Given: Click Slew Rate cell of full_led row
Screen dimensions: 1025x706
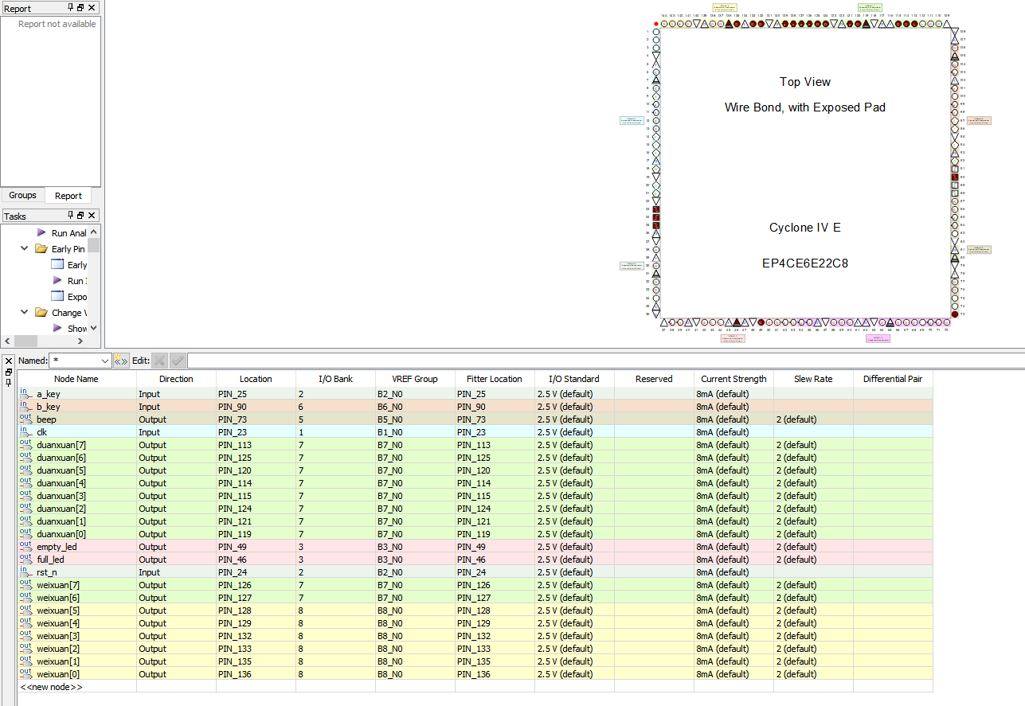Looking at the screenshot, I should 813,559.
